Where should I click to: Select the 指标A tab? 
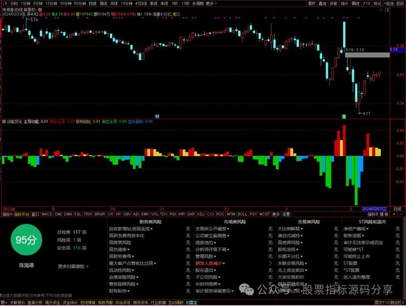click(7, 214)
